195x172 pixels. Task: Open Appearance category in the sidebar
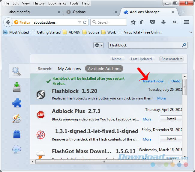(x=17, y=118)
